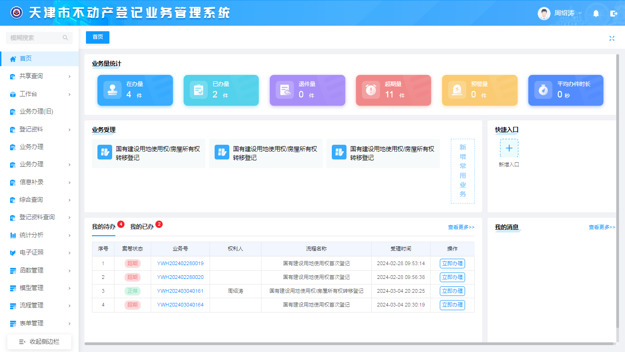Image resolution: width=625 pixels, height=352 pixels.
Task: Switch to the 我的已办 tab
Action: [142, 227]
